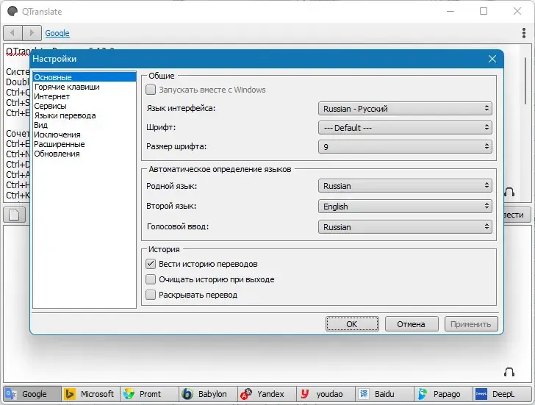Select Горячие клавиши settings category
535x405 pixels.
tap(85, 87)
